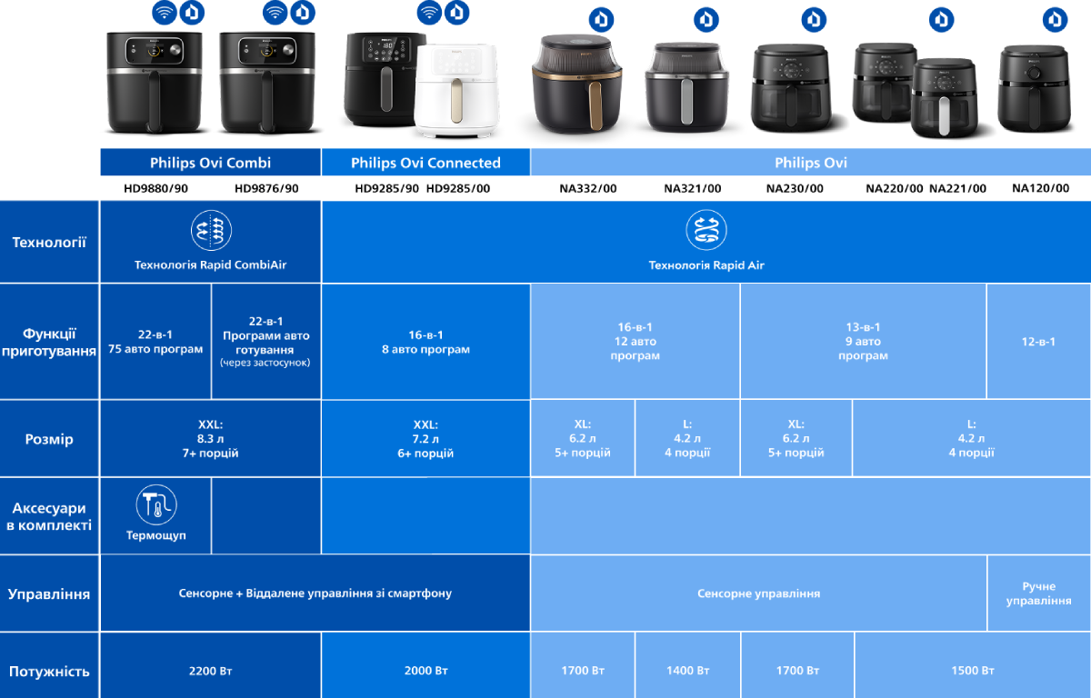
Task: Click the HomeID icon above NA220/00 and NA221/00
Action: coord(942,20)
